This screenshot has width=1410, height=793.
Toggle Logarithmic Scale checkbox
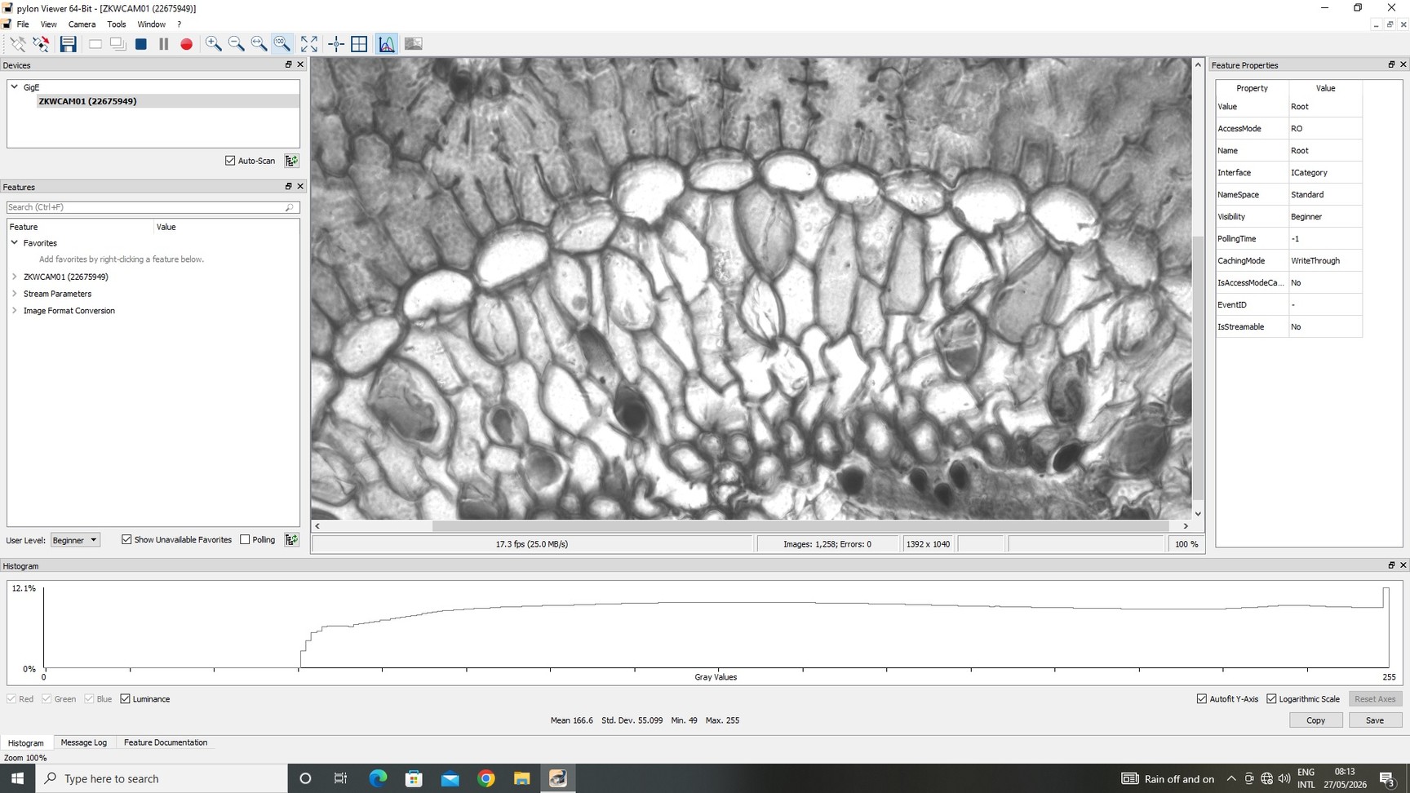pos(1271,699)
